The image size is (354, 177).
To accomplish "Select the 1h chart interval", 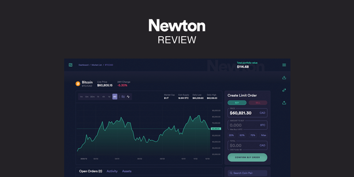I will 98,96.
